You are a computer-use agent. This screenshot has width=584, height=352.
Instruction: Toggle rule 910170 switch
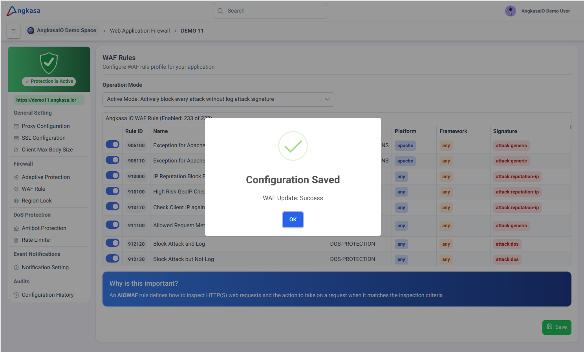pyautogui.click(x=112, y=206)
